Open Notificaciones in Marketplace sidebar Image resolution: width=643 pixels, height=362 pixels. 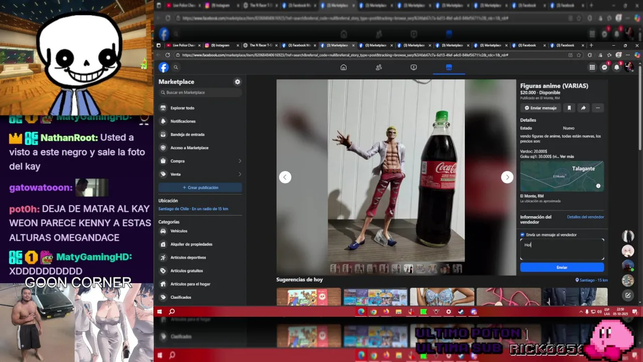pyautogui.click(x=200, y=121)
